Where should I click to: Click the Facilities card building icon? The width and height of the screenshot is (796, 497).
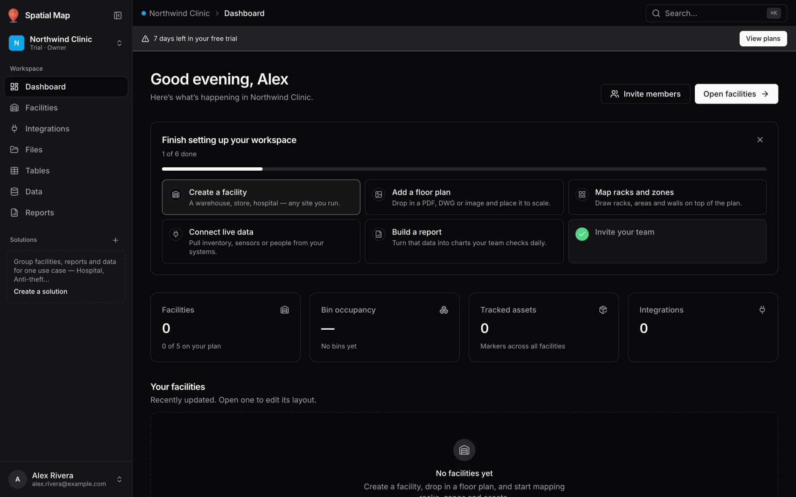pos(284,310)
